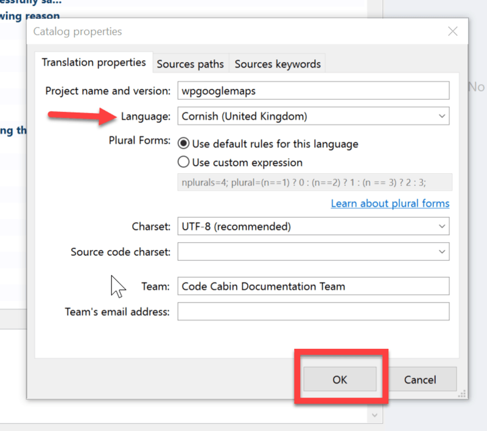Click the plural forms expression box

(x=315, y=182)
